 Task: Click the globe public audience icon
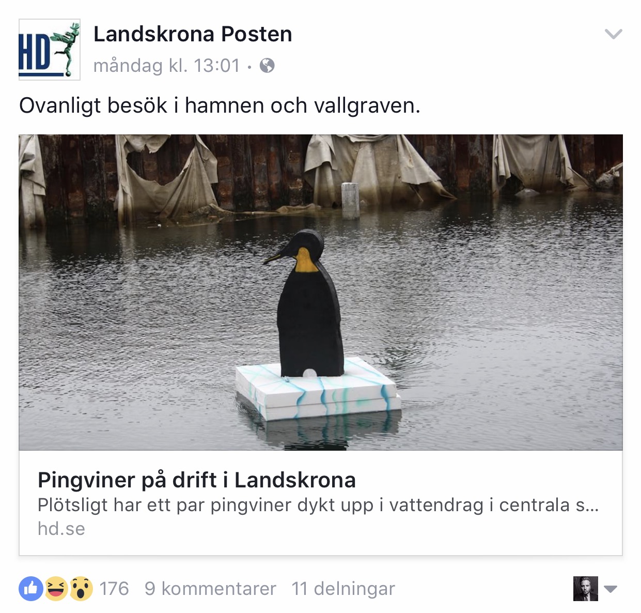click(x=267, y=66)
